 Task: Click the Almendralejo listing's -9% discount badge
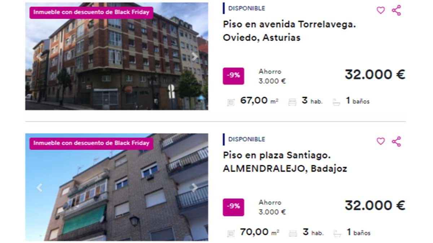[233, 207]
